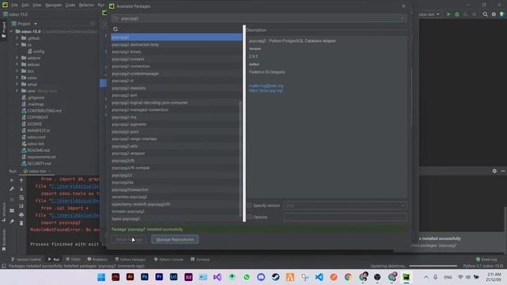The width and height of the screenshot is (507, 285).
Task: Select odoo.conf in project tree
Action: [x=36, y=137]
